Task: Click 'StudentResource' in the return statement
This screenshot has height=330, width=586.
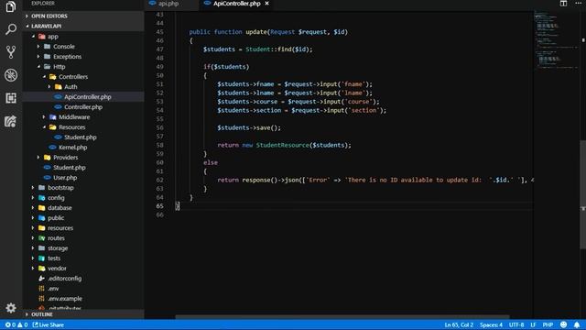Action: [x=283, y=145]
